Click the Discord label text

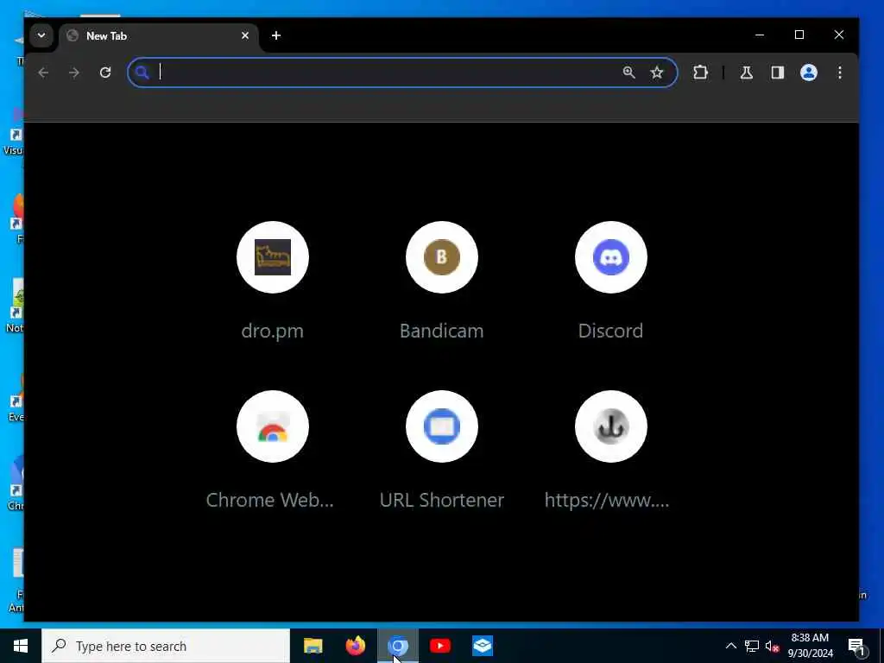(610, 331)
